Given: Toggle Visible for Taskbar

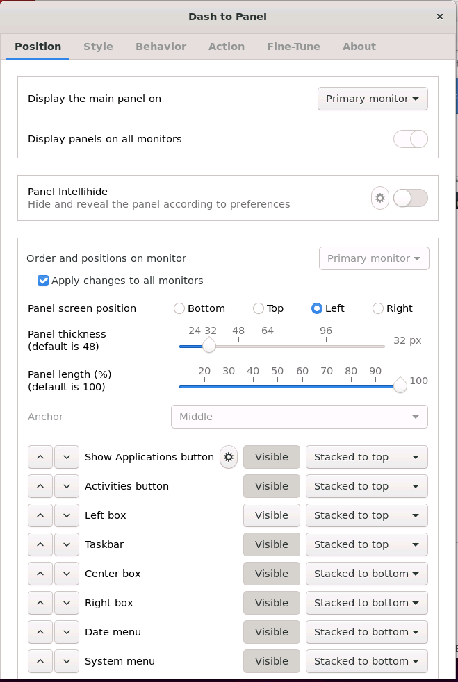Looking at the screenshot, I should click(272, 544).
